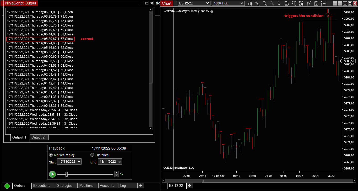Screen dimensions: 358x191
Task: Click the zzTESTerrorMAX indicator label on chart
Action: [x=188, y=11]
